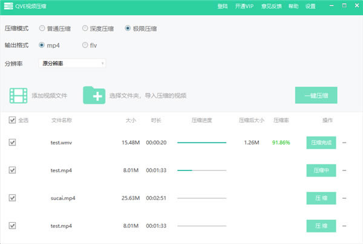
Task: Click the add video file film icon
Action: click(19, 95)
